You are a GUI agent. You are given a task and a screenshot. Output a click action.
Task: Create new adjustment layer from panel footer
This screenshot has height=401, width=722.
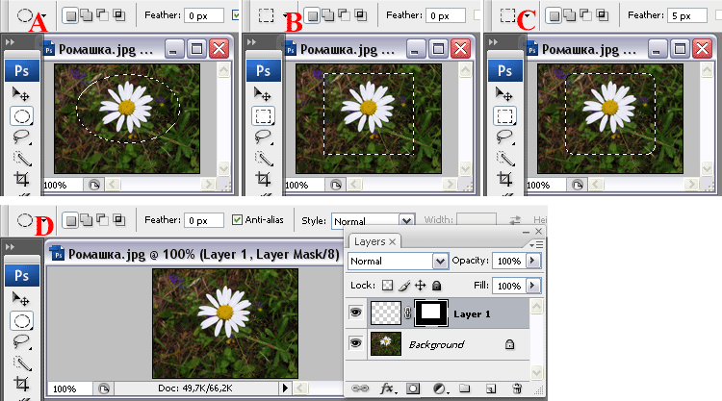click(x=440, y=389)
